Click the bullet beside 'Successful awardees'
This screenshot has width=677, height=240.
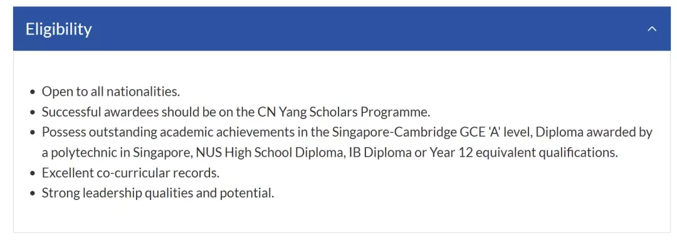click(33, 112)
